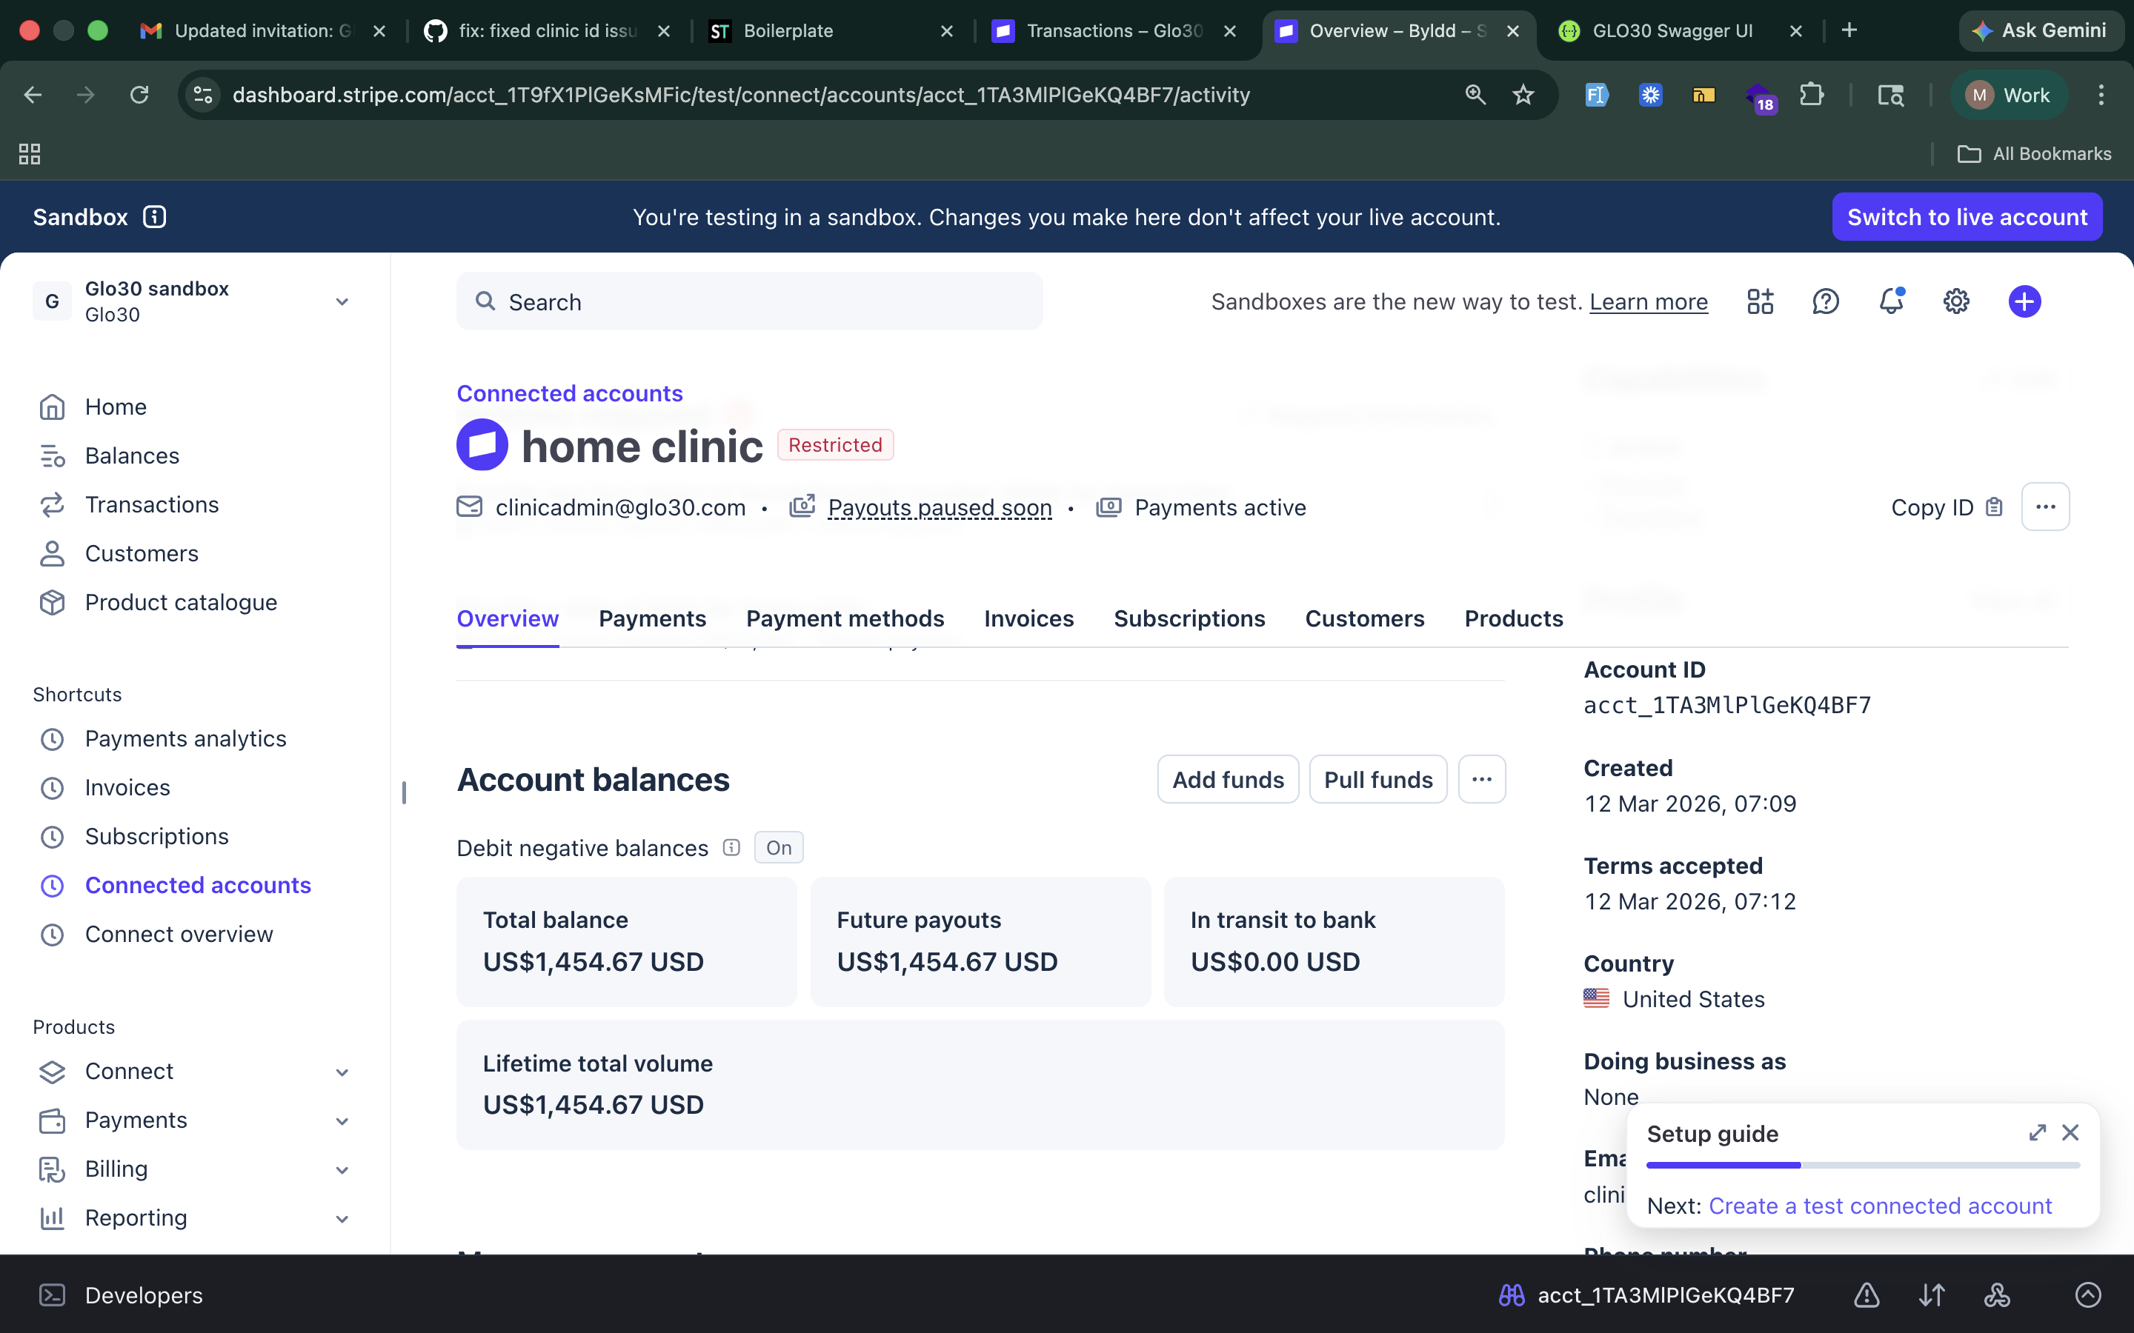
Task: Open Create a test connected account link
Action: [x=1880, y=1206]
